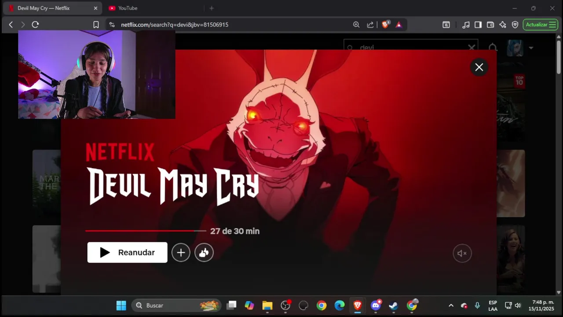Show hidden system tray icons

[x=451, y=305]
